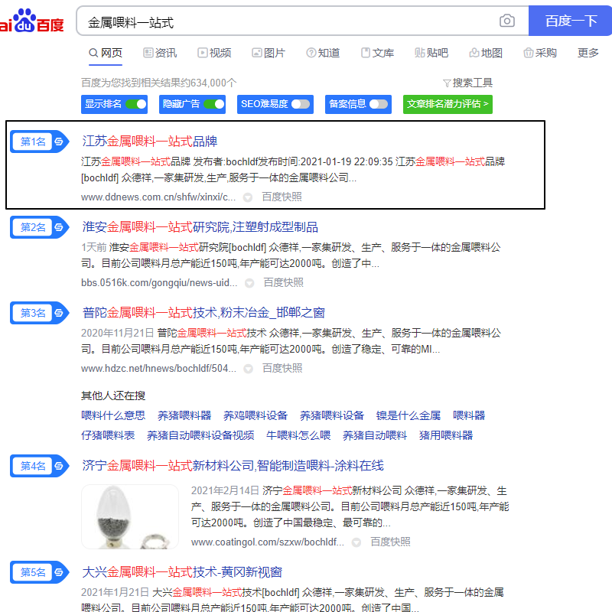
Task: Click URL www.hdzc.net/hnews/bochldf
Action: tap(158, 369)
